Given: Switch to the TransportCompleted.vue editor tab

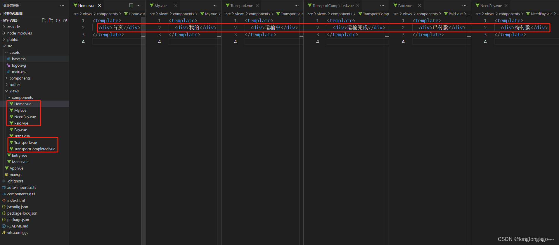Looking at the screenshot, I should click(x=333, y=6).
